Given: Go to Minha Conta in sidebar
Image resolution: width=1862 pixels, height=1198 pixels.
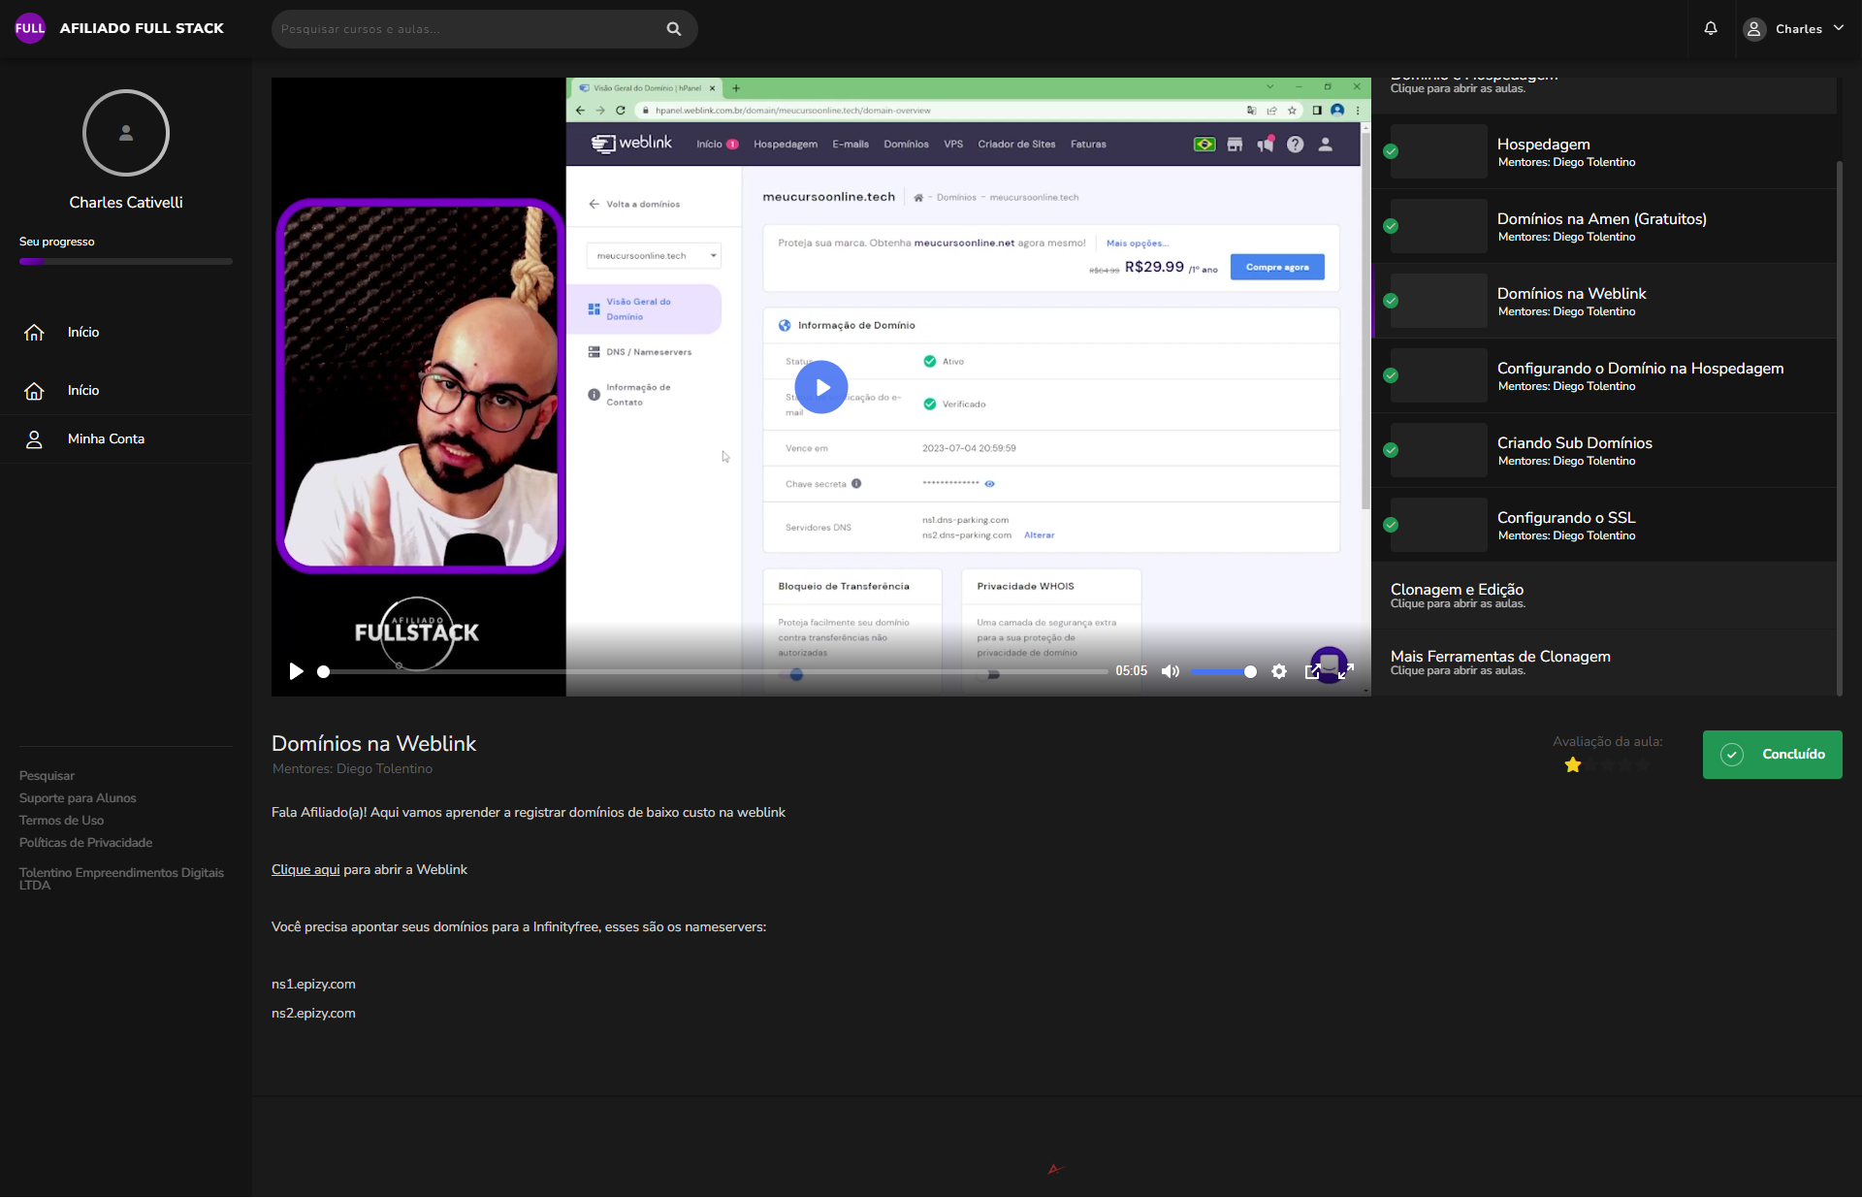Looking at the screenshot, I should tap(106, 439).
